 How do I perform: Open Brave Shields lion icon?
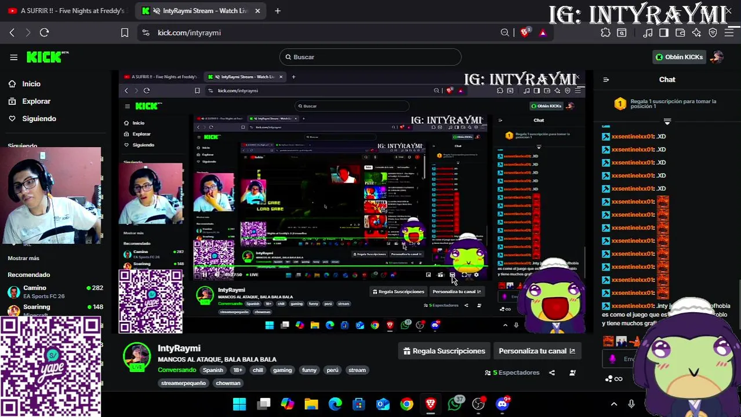pos(525,33)
